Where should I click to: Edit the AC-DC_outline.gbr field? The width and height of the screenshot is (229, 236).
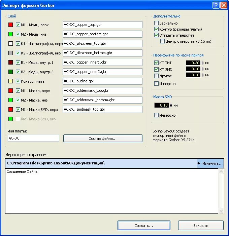102,81
